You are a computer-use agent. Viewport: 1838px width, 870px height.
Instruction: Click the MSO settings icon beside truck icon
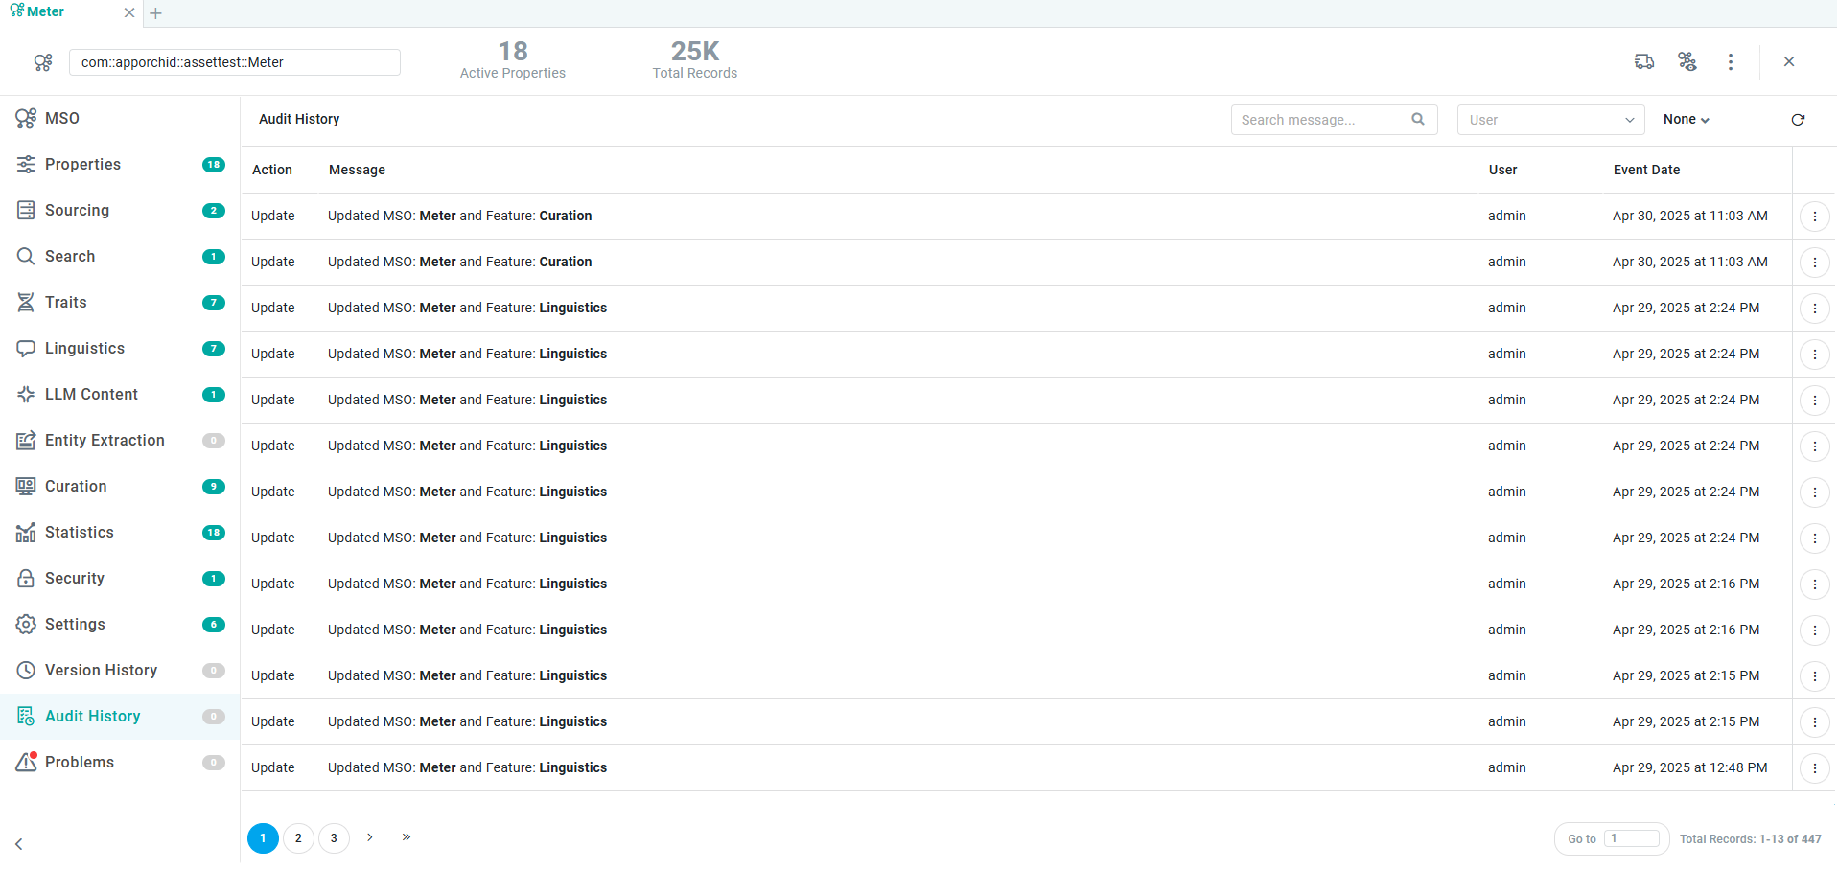(x=1687, y=62)
